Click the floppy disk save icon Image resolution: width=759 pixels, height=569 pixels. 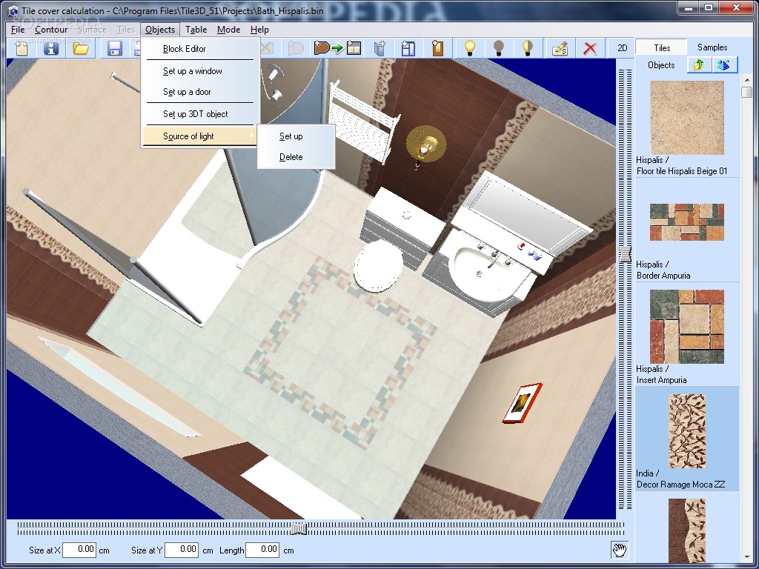click(115, 48)
